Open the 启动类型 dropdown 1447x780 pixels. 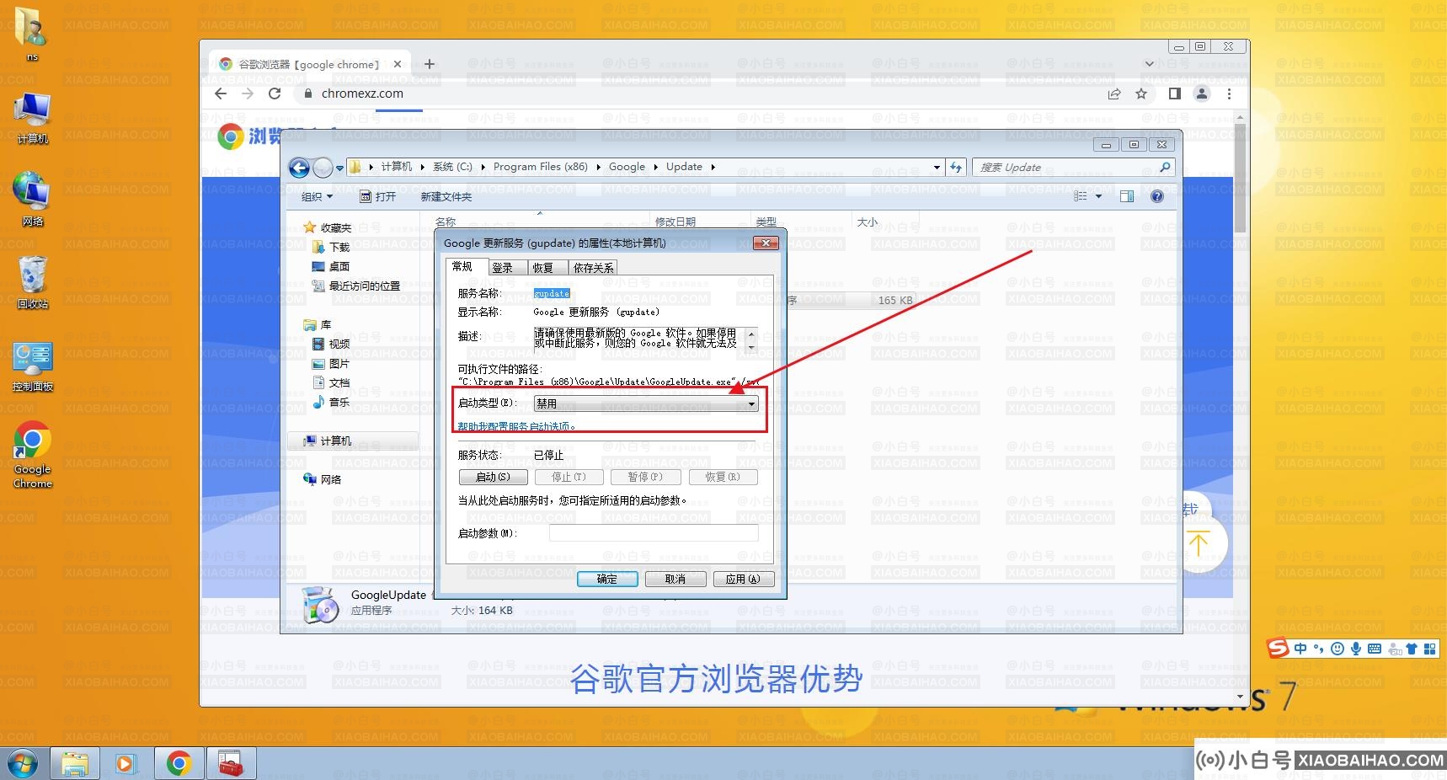pos(646,404)
